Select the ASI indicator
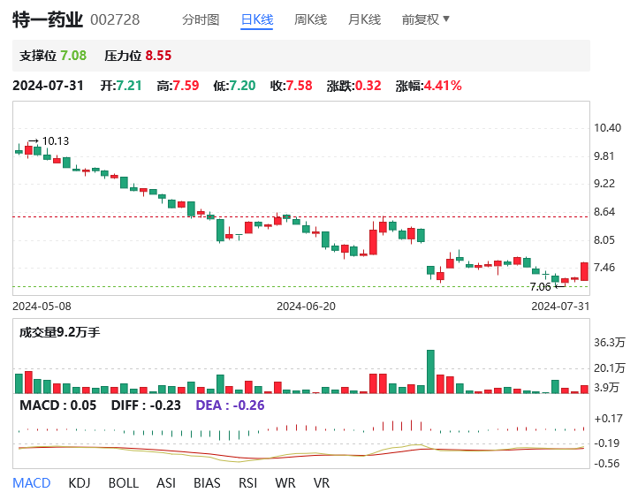 tap(166, 483)
